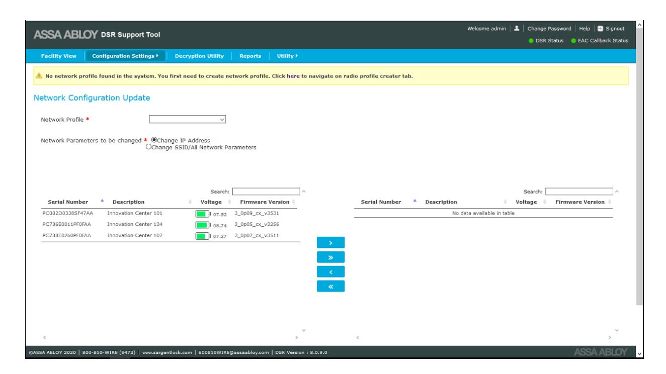Click the user profile icon beside Welcome admin
The image size is (666, 374).
coord(517,29)
